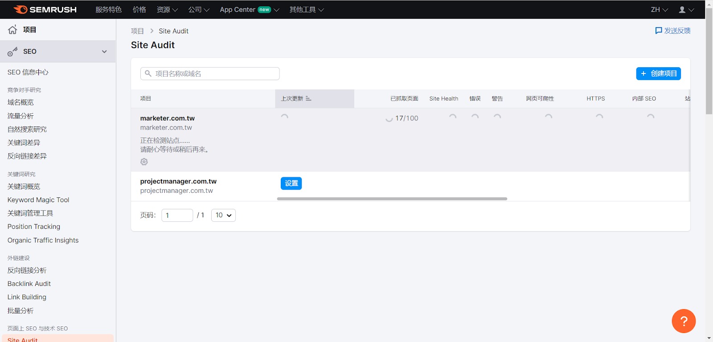Open settings gear for marketer.com.tw
Viewport: 713px width, 342px height.
pyautogui.click(x=144, y=162)
